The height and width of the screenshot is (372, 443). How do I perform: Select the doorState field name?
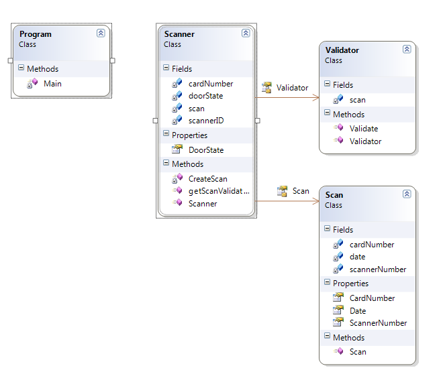205,96
